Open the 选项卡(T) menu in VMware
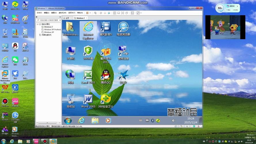 pos(72,13)
